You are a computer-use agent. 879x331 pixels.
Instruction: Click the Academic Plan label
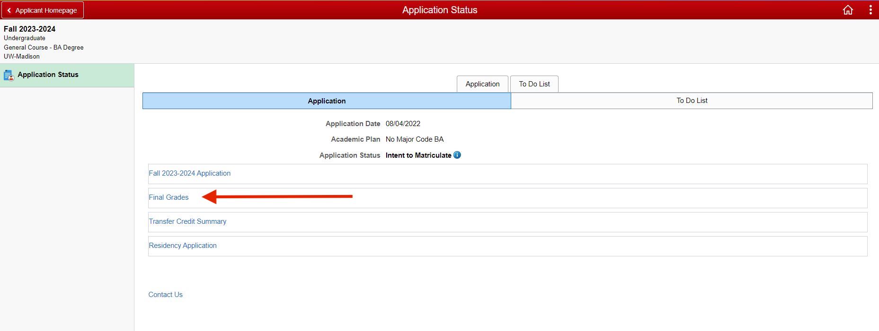click(x=355, y=139)
